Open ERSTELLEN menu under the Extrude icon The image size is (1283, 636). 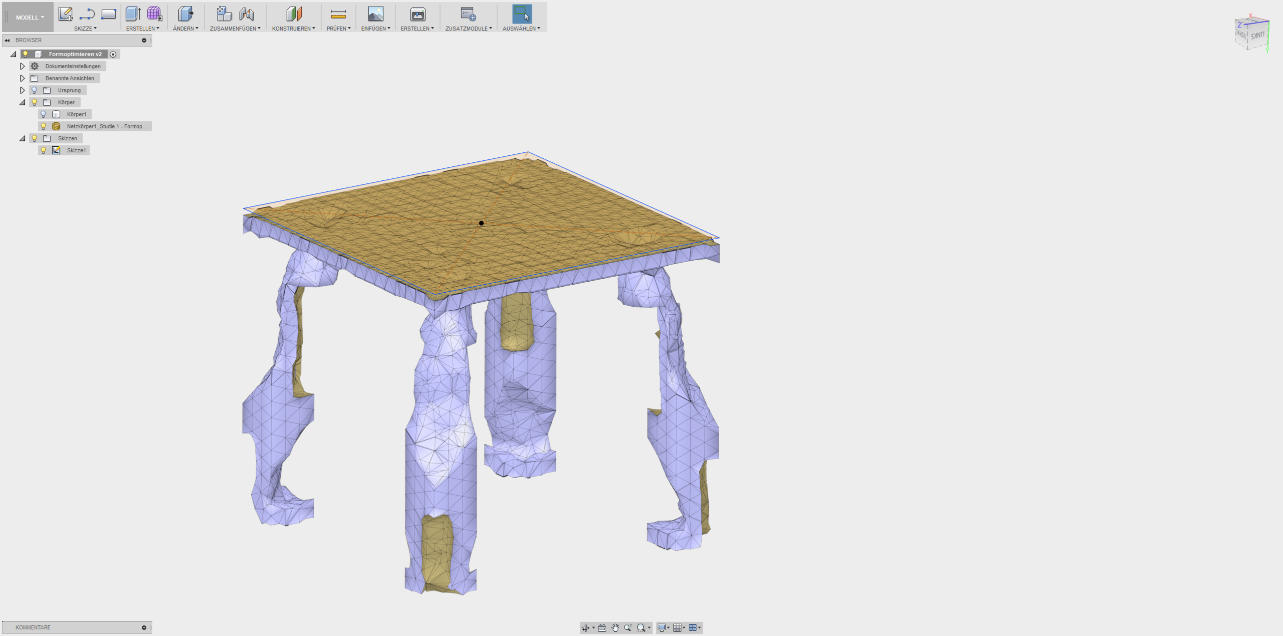click(142, 28)
